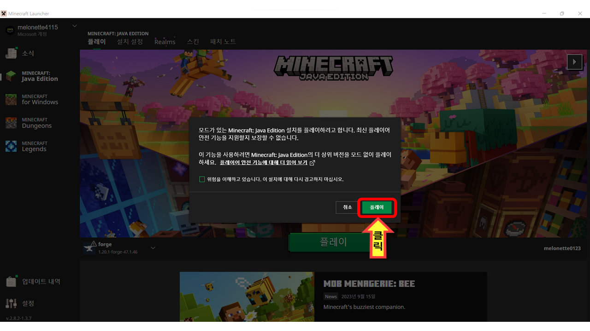Click the 취소 button in the dialog
Viewport: 590px width, 331px height.
click(348, 208)
